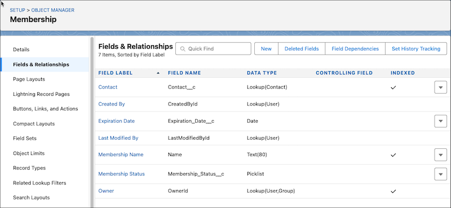Viewport: 451px width, 208px height.
Task: Click the sidebar vertical scrollbar
Action: click(x=92, y=122)
